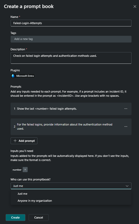Remove the number input tag
The height and width of the screenshot is (224, 139).
coord(25,170)
